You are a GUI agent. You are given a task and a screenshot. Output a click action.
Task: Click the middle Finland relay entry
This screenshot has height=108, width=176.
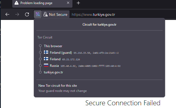click(x=62, y=59)
